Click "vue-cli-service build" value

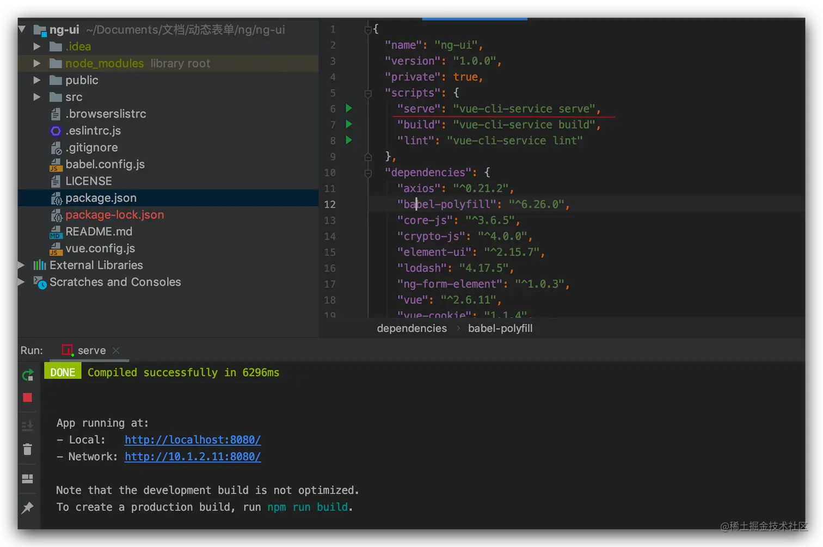click(524, 125)
